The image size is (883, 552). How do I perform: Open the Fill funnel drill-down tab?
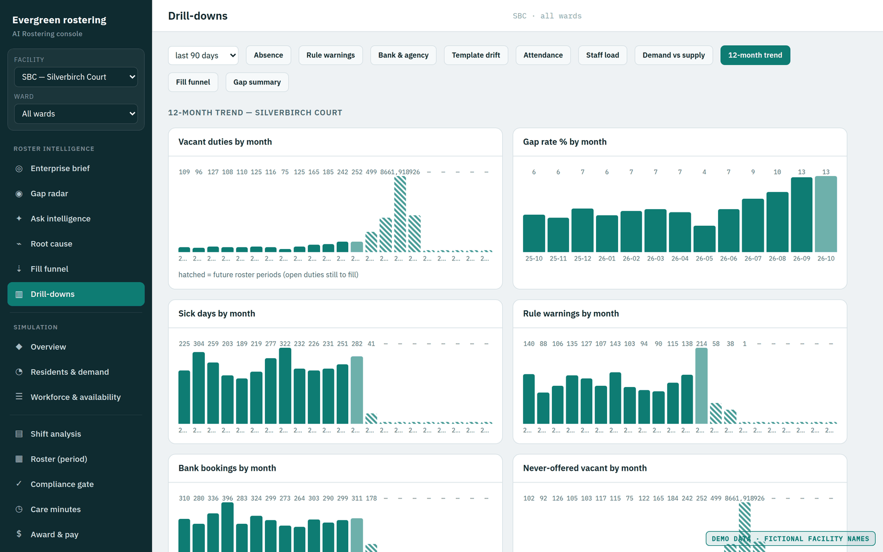pyautogui.click(x=193, y=82)
